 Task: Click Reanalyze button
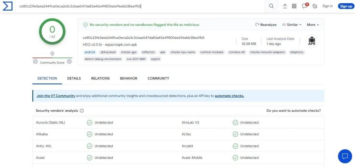pyautogui.click(x=266, y=25)
